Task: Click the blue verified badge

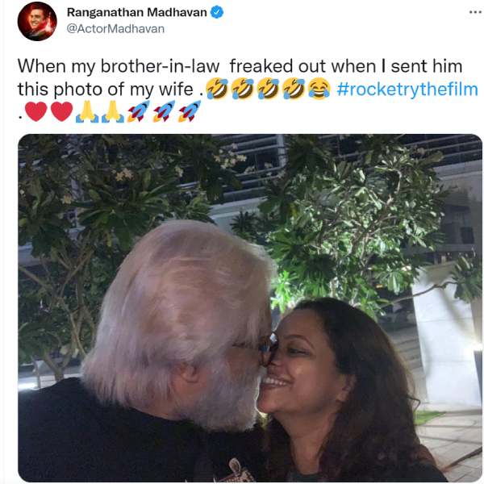Action: [x=217, y=12]
